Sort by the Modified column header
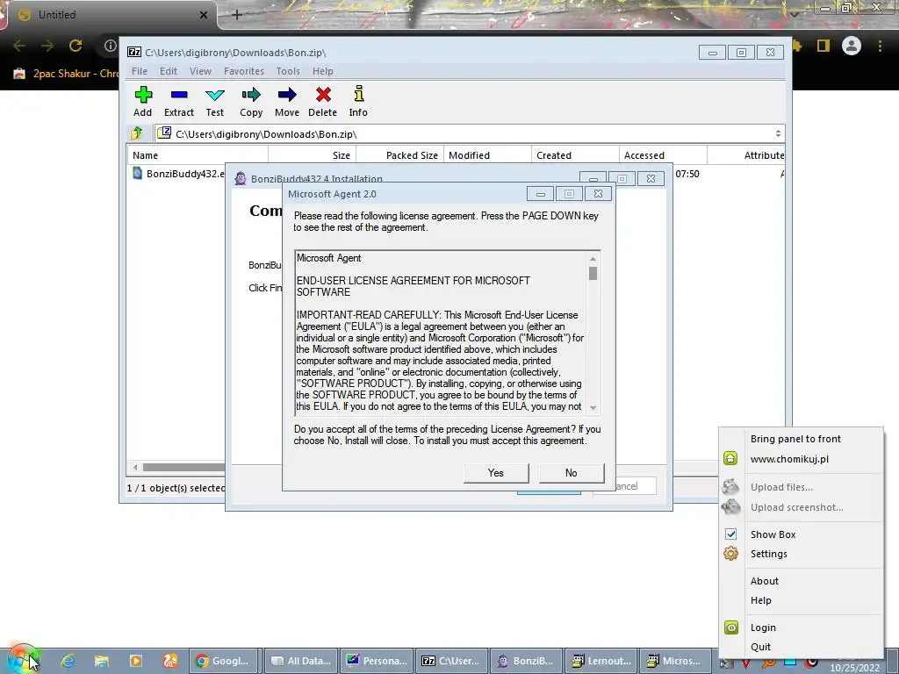 487,155
